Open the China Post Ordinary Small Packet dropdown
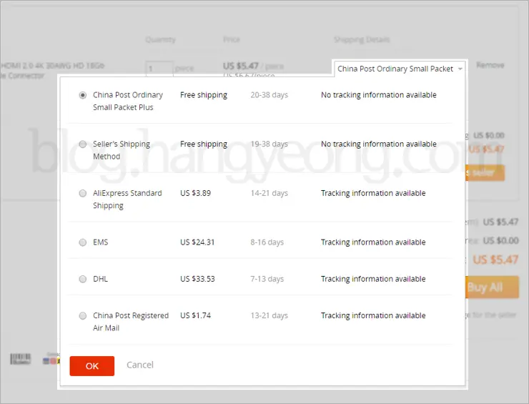The height and width of the screenshot is (404, 529). click(400, 69)
